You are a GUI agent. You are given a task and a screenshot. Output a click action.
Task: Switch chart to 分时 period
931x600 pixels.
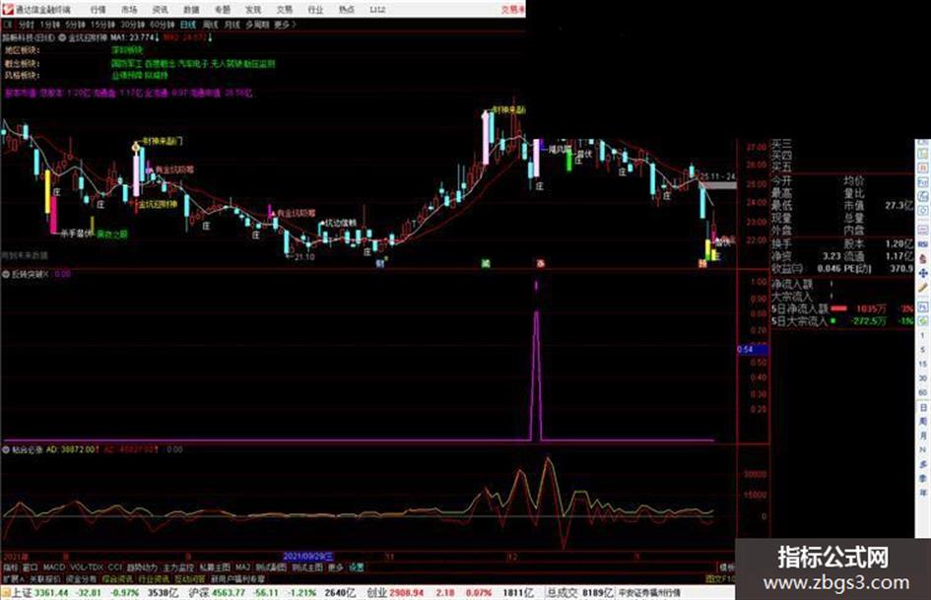pos(27,25)
